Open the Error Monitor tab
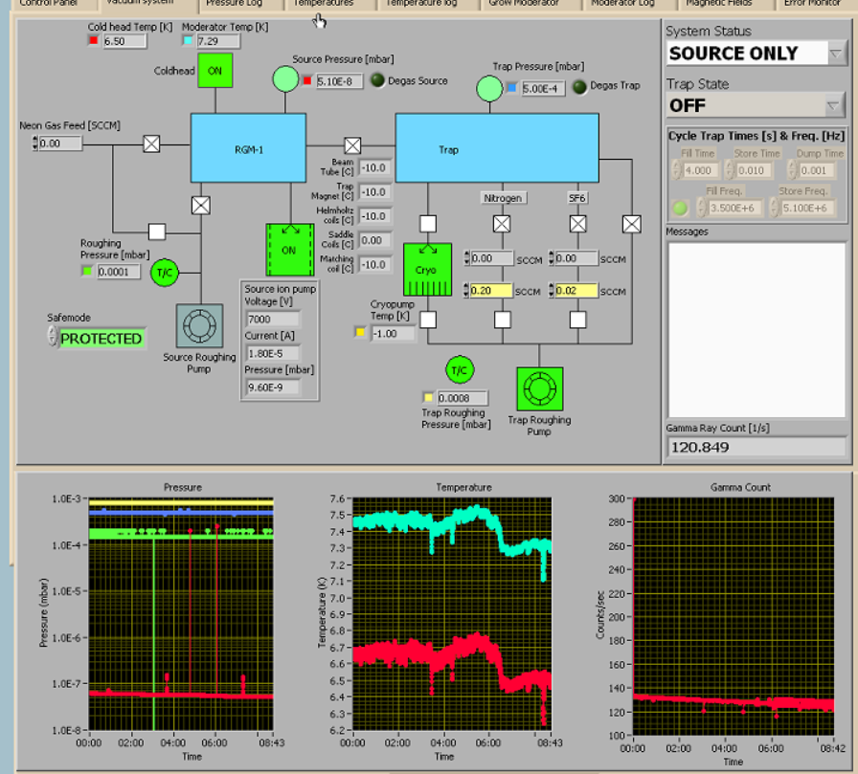 (x=811, y=4)
